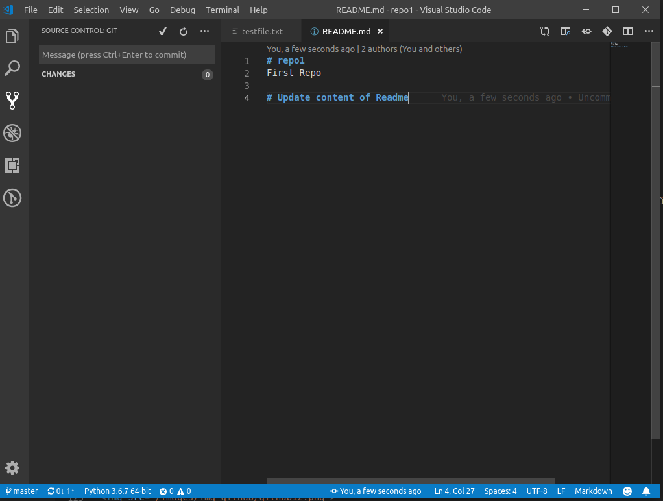The image size is (663, 501).
Task: Open the File menu
Action: point(30,10)
